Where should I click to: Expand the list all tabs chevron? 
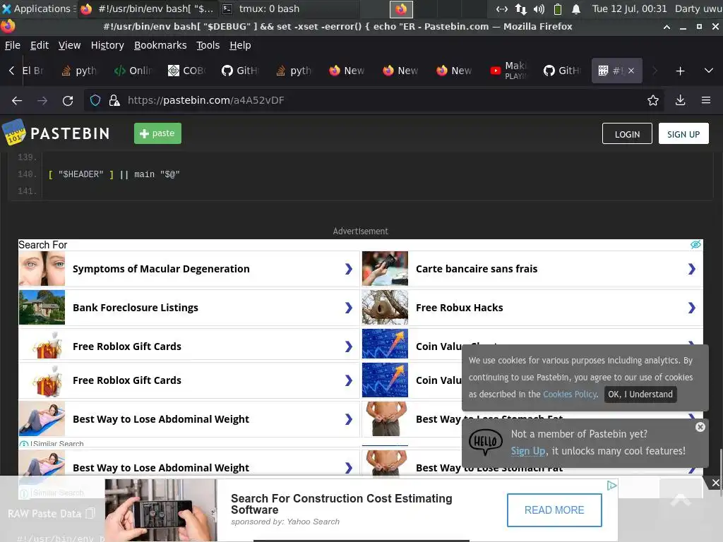tap(709, 71)
